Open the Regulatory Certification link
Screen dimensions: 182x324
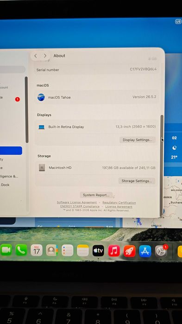(119, 203)
